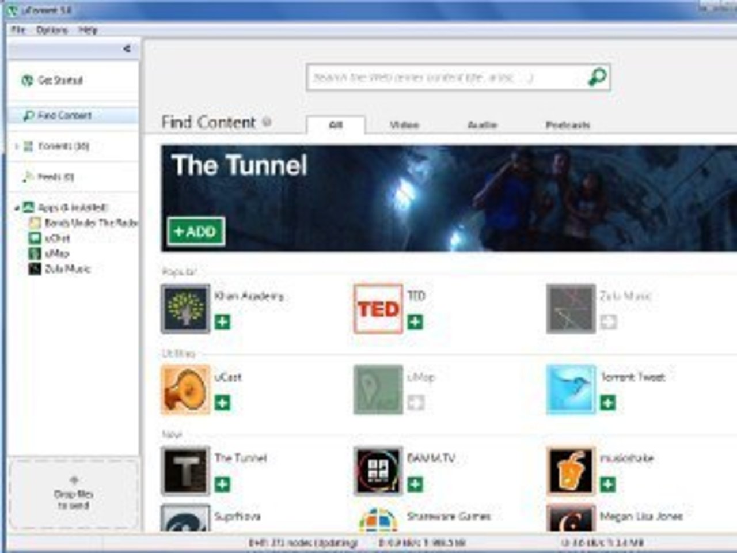The image size is (737, 553).
Task: Add Torrent Tweet with plus button
Action: point(608,403)
